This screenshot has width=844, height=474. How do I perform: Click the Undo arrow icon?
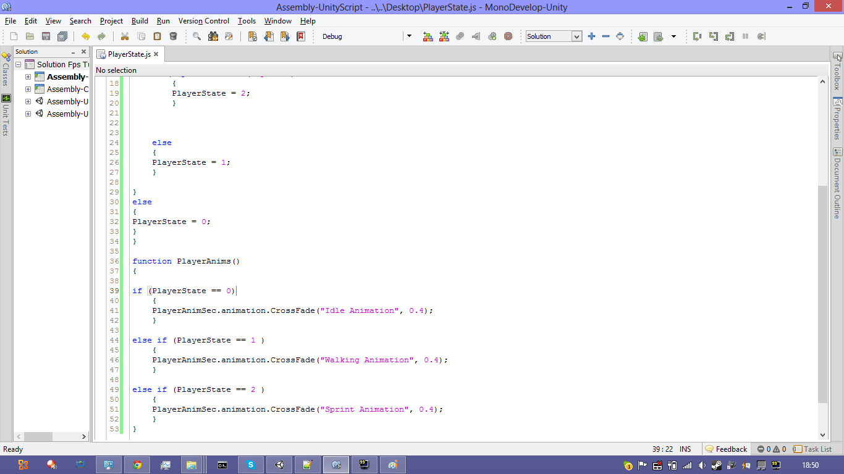pyautogui.click(x=85, y=36)
